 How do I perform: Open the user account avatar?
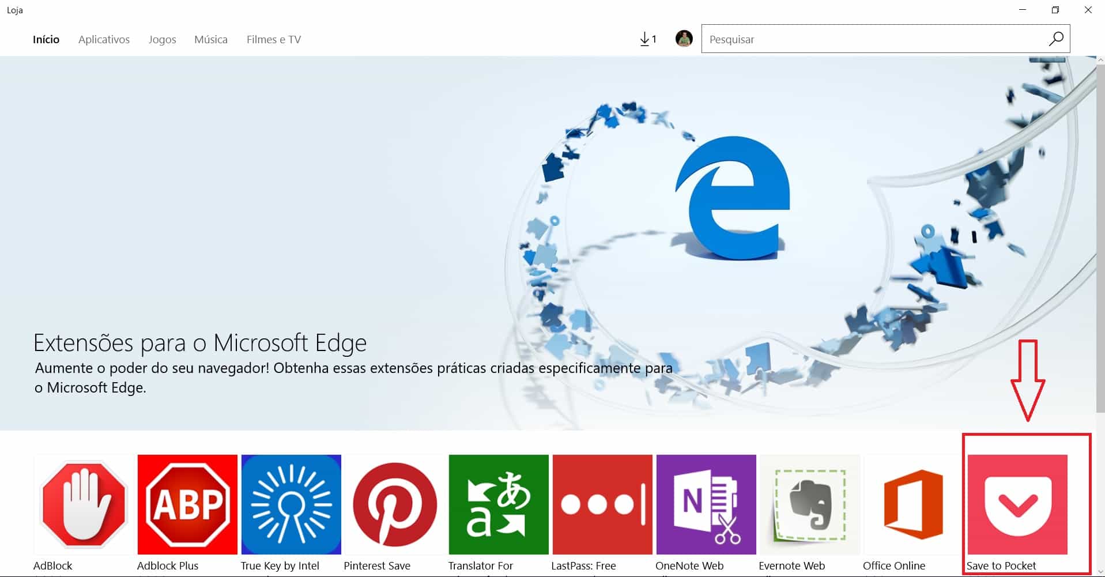684,39
